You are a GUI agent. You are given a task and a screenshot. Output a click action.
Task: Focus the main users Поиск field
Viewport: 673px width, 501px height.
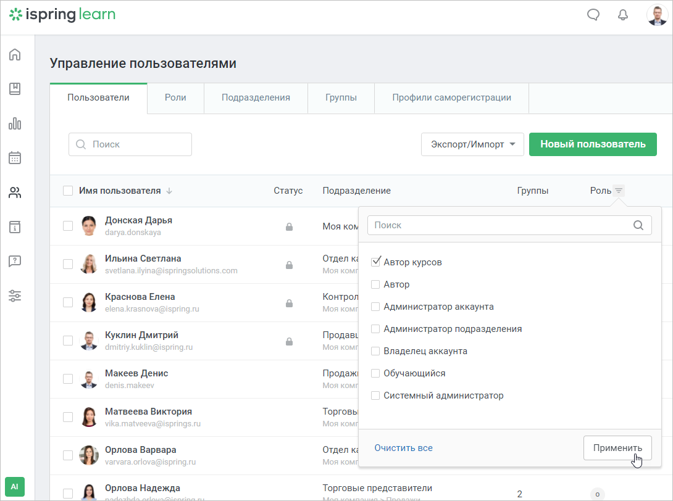click(130, 144)
